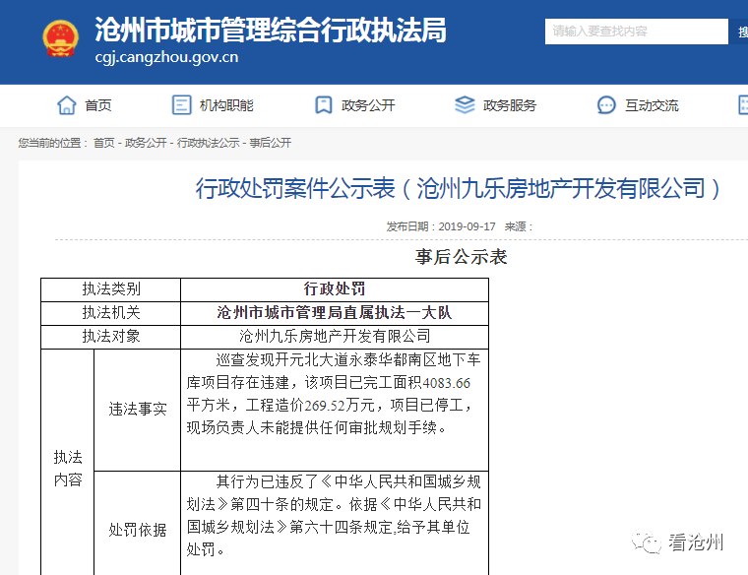Click the 处罚依据 label cell

(x=138, y=524)
